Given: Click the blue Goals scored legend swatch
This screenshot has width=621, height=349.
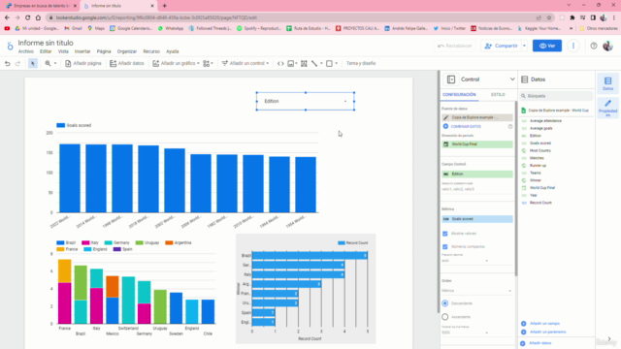Looking at the screenshot, I should [60, 125].
